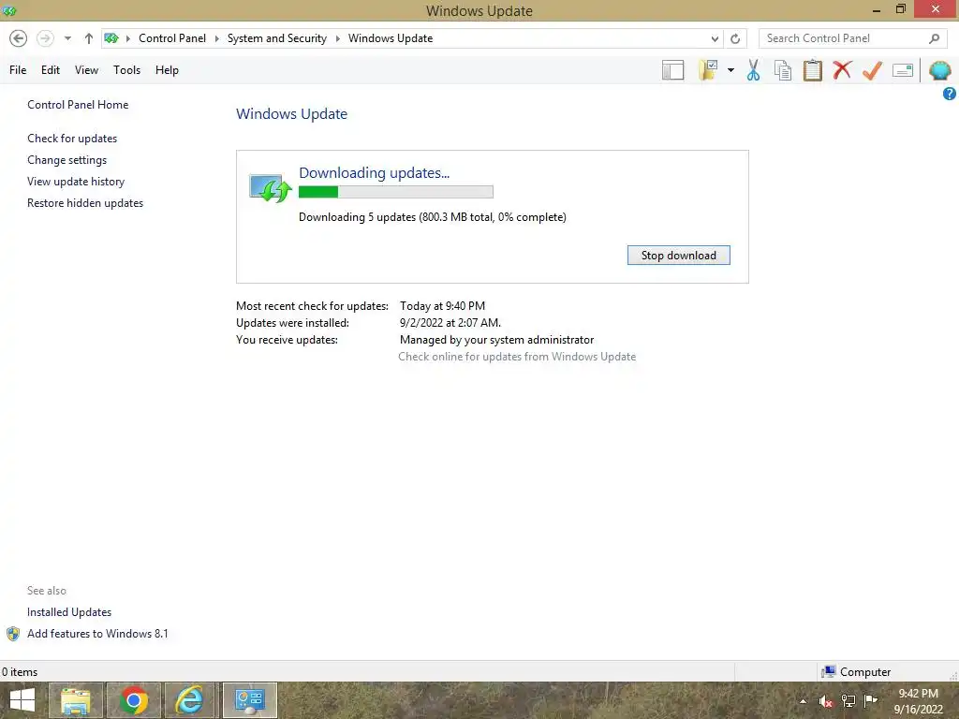Click the network tray icon
Image resolution: width=959 pixels, height=719 pixels.
(848, 700)
